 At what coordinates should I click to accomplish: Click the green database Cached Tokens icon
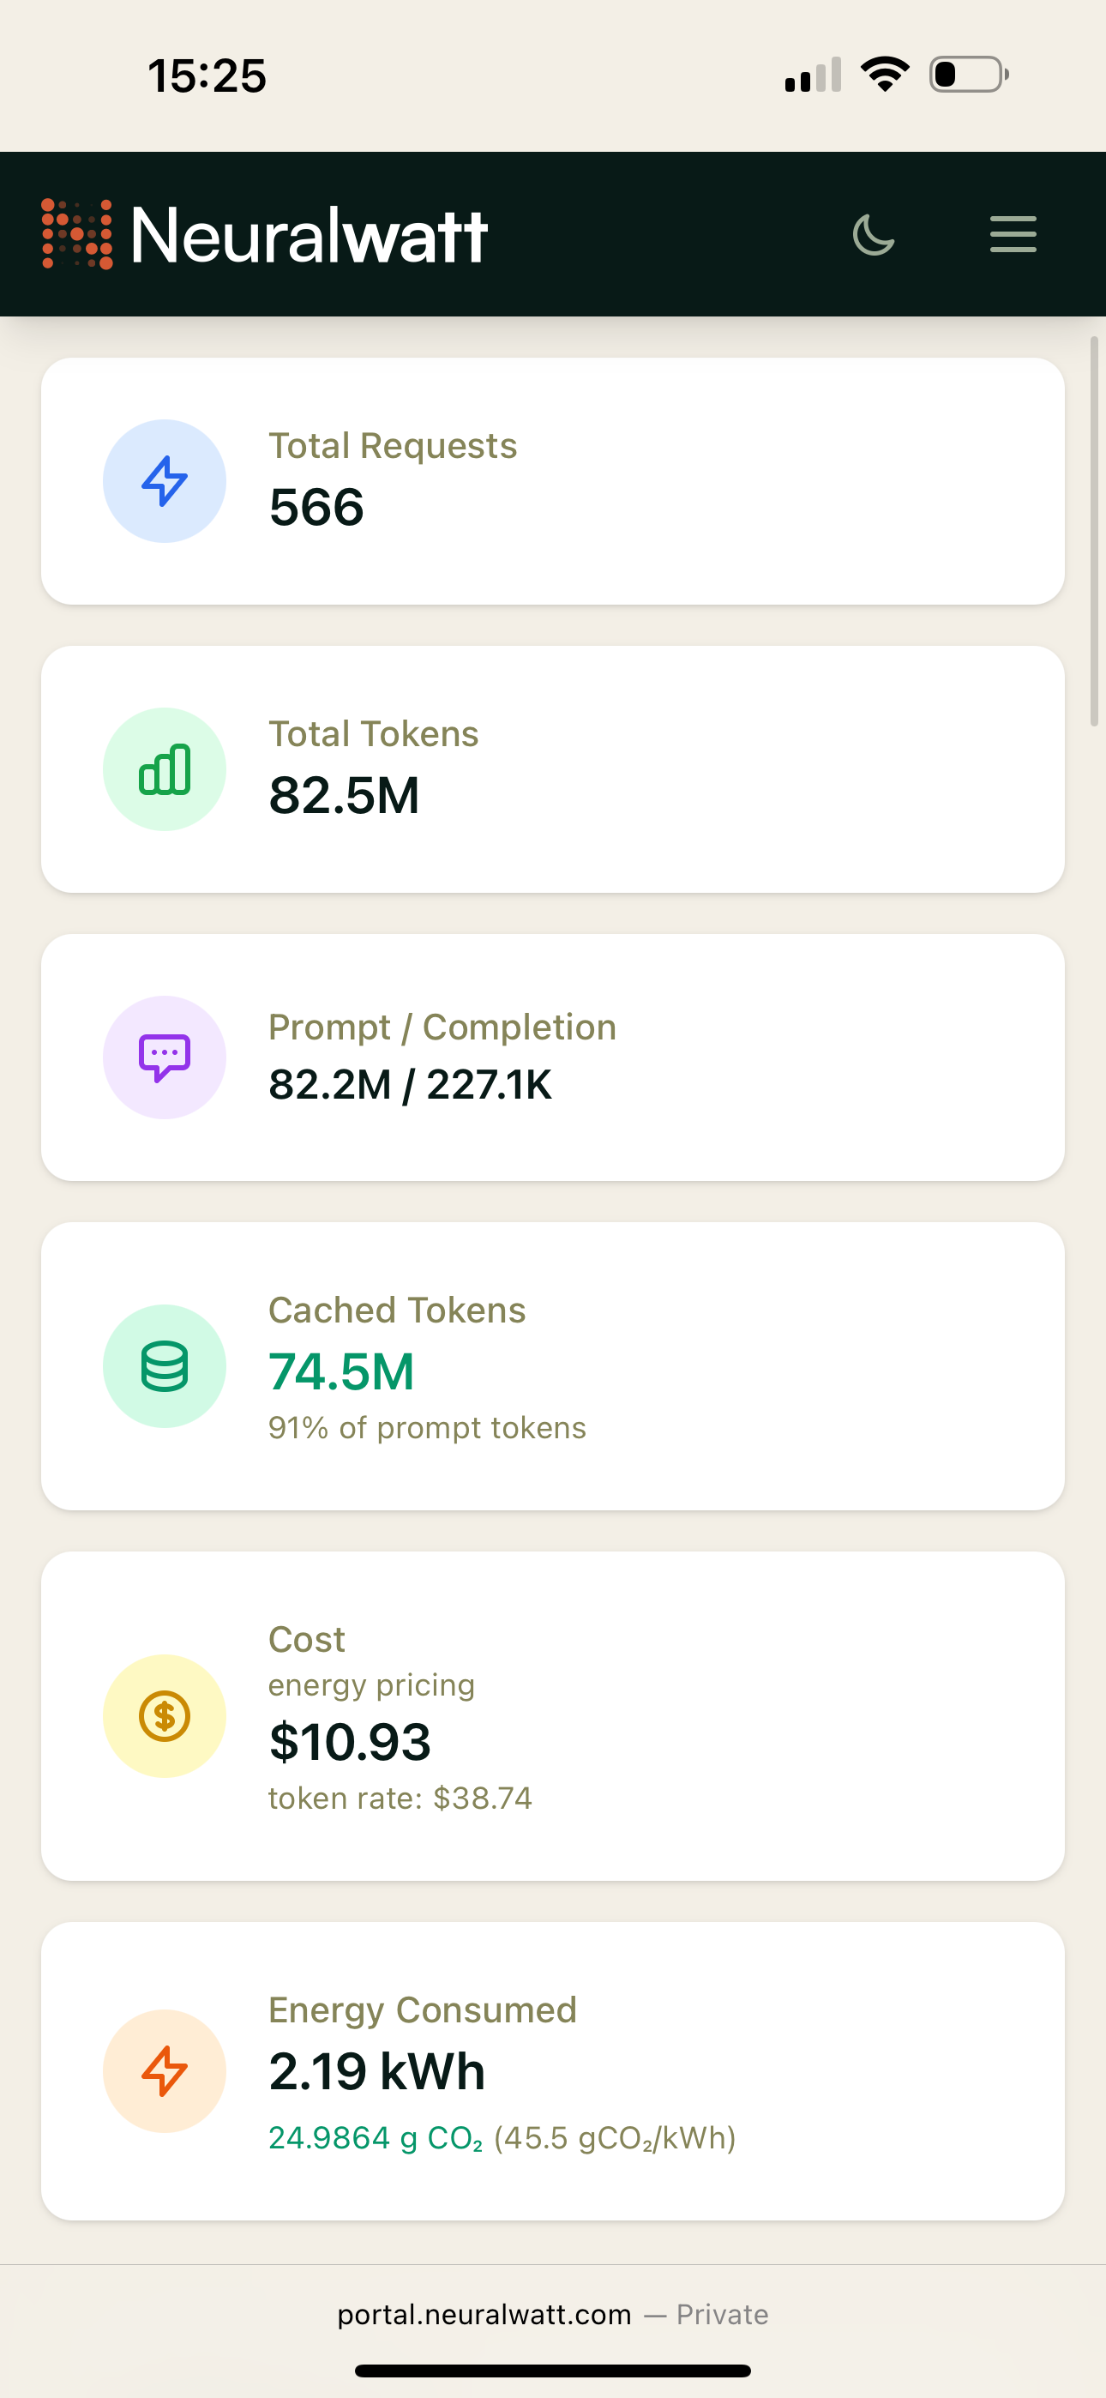165,1366
